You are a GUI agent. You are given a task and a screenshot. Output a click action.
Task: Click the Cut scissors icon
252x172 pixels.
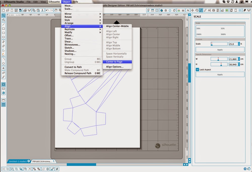coord(42,10)
